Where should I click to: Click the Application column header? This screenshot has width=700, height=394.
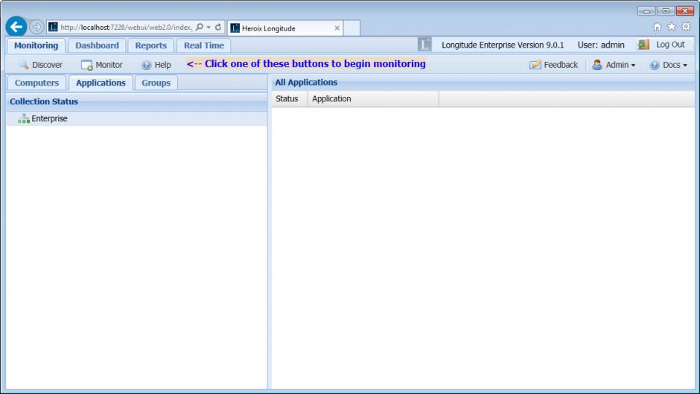click(x=373, y=99)
